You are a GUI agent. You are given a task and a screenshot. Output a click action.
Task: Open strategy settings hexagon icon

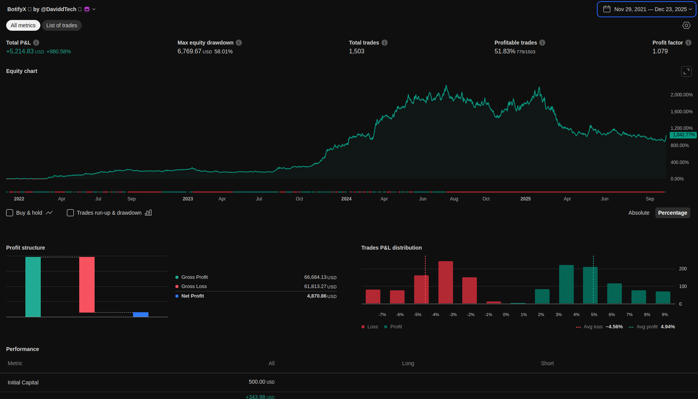(x=686, y=25)
